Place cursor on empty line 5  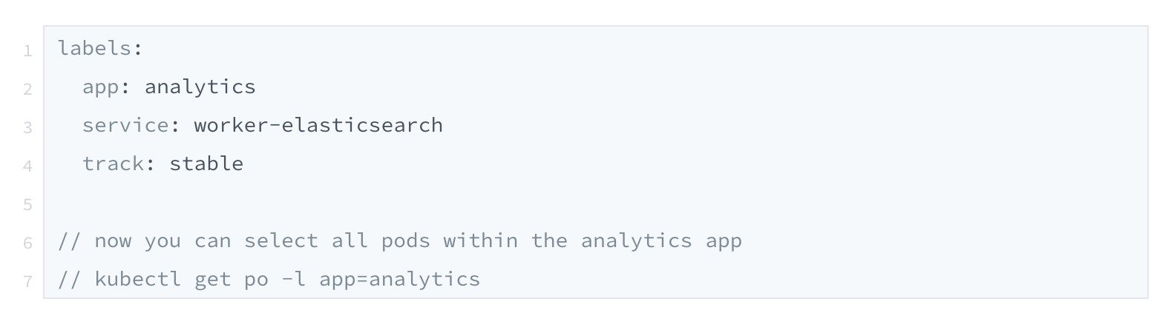point(595,202)
